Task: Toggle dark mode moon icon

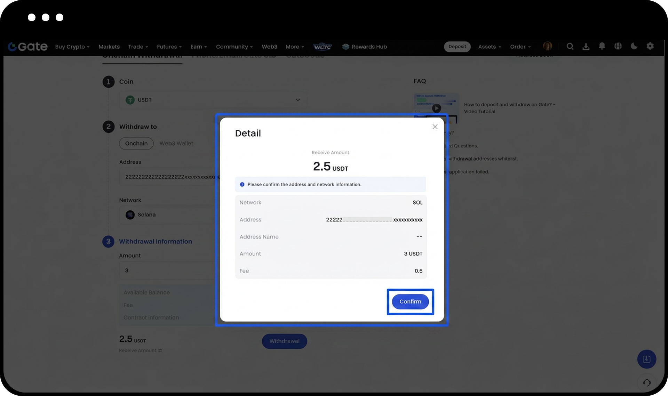Action: 634,46
